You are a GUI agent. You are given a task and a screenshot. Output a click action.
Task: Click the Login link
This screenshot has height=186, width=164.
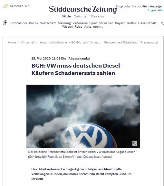(x=152, y=10)
